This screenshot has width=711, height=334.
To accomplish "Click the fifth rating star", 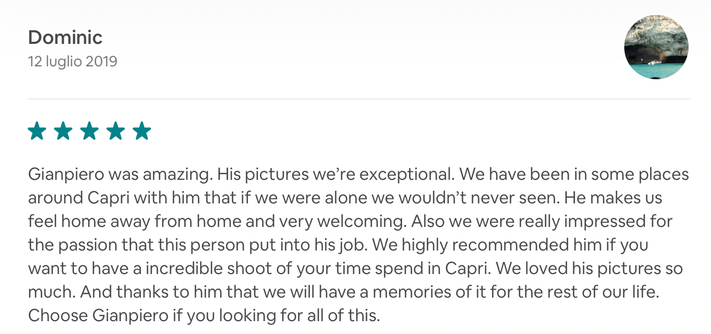I will pyautogui.click(x=142, y=131).
